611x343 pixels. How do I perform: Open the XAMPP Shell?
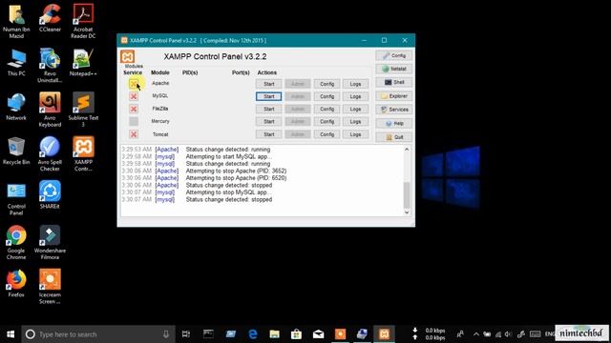pyautogui.click(x=394, y=83)
